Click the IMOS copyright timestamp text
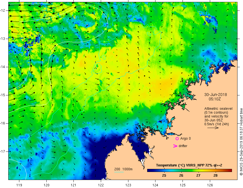This screenshot has width=243, height=188. pos(241,142)
